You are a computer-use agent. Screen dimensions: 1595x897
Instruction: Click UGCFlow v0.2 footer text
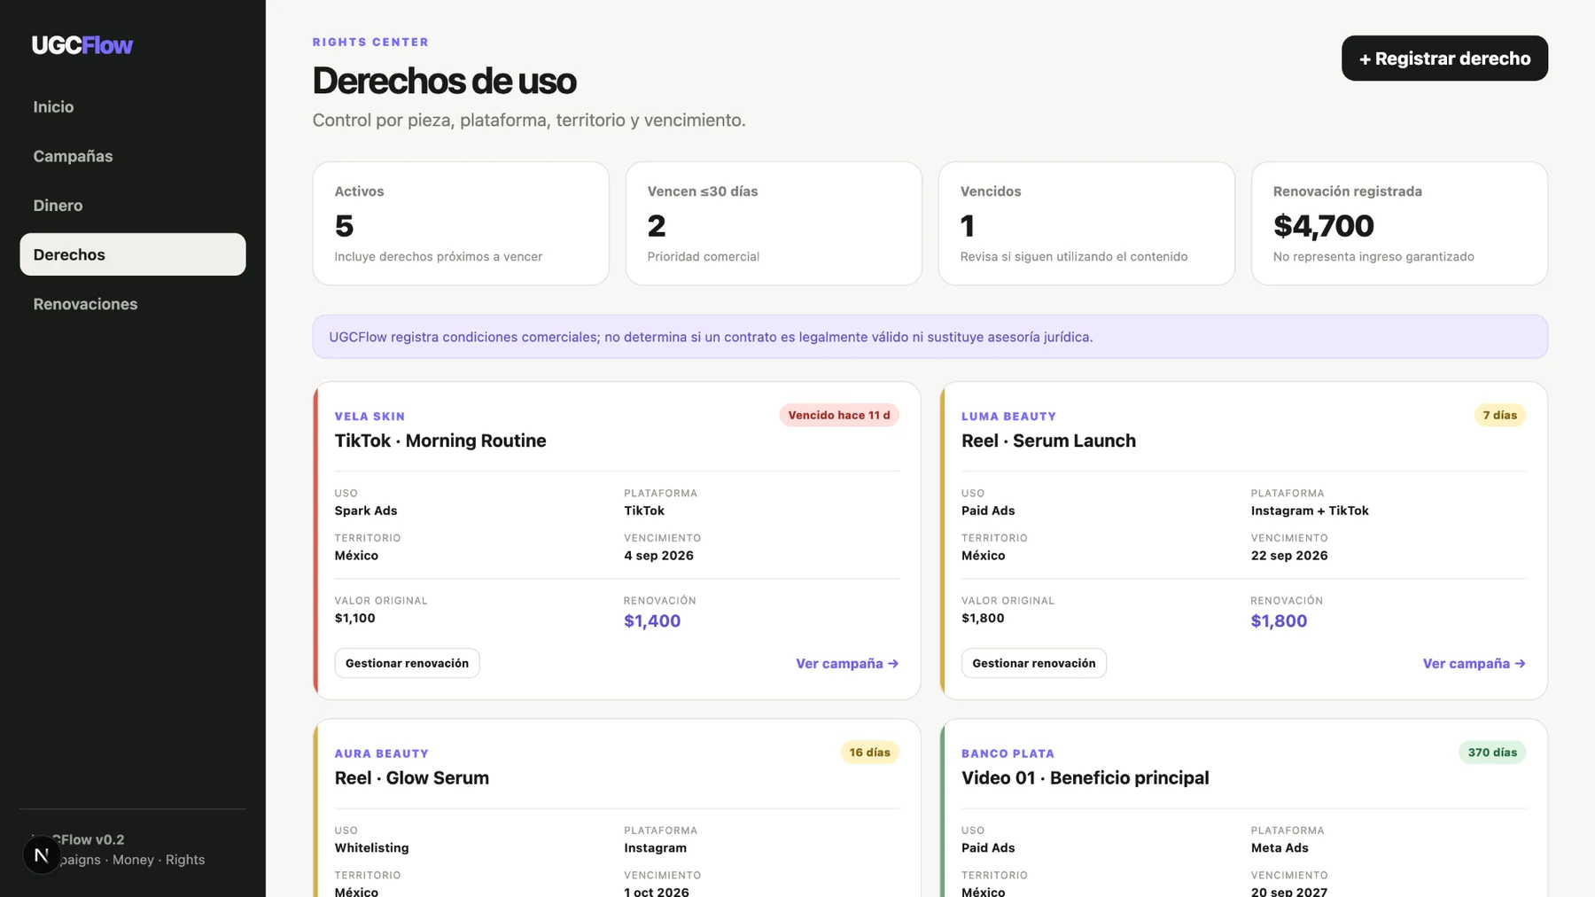click(x=80, y=839)
